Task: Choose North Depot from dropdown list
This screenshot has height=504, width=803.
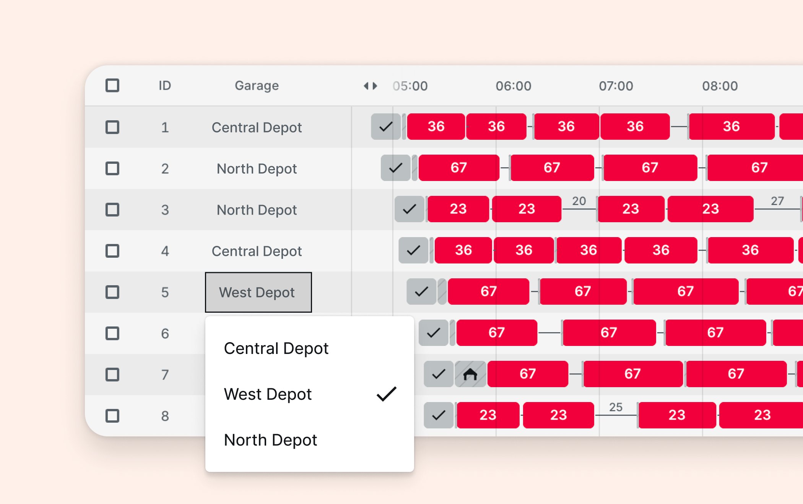Action: click(270, 440)
